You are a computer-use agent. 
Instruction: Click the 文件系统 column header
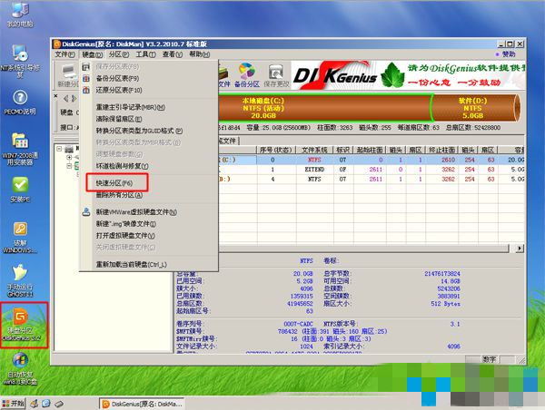point(313,150)
